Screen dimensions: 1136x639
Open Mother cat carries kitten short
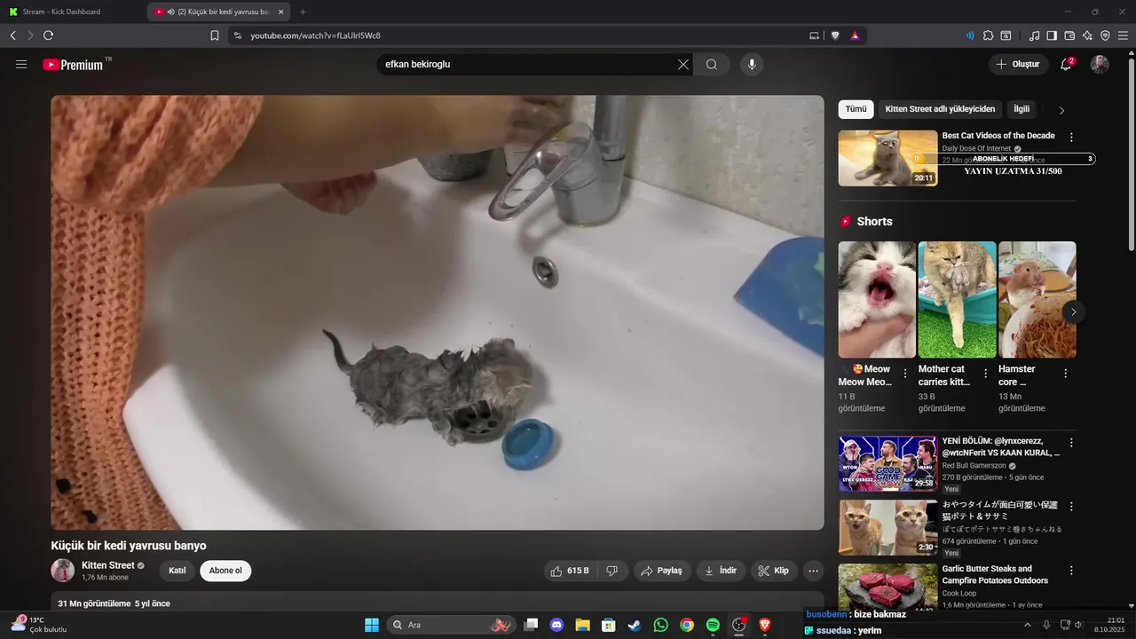(957, 300)
